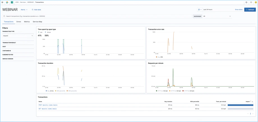Image resolution: width=258 pixels, height=122 pixels.
Task: Click the 25 ms average duration cell
Action: (x=170, y=105)
